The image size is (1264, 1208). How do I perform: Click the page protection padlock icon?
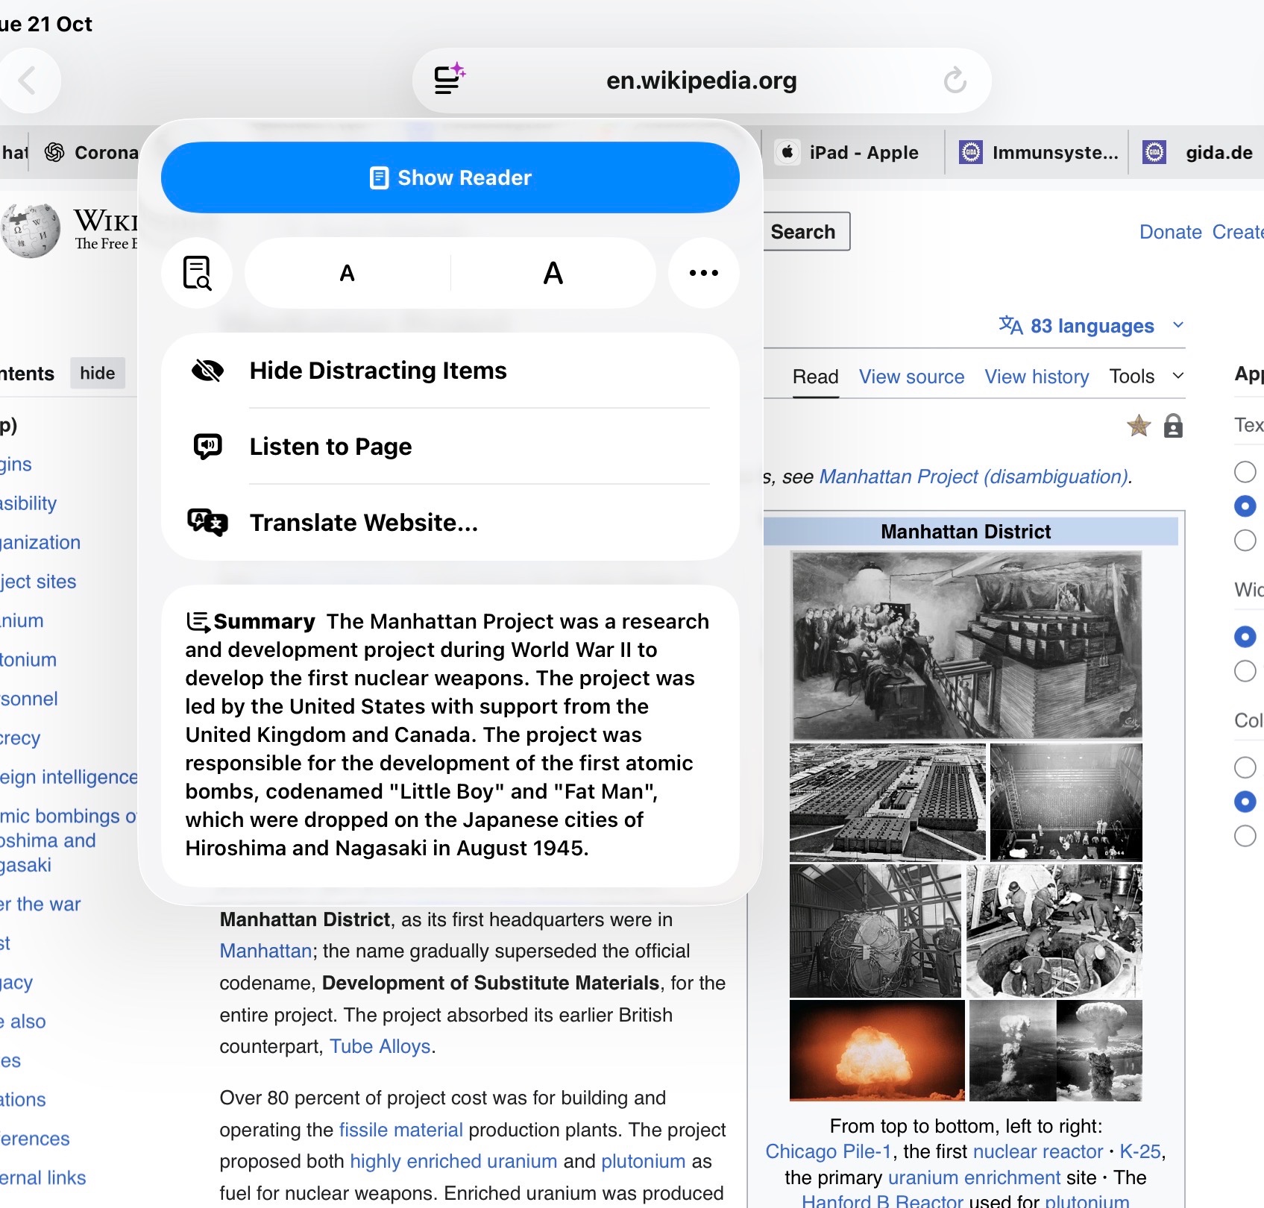point(1173,426)
